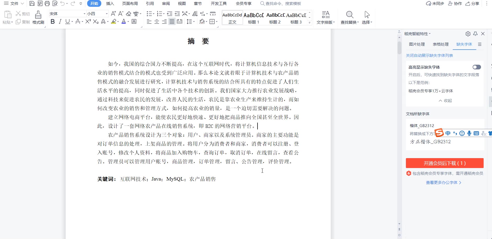Screen dimensions: 492x239
Task: Toggle underline formatting
Action: 68,22
